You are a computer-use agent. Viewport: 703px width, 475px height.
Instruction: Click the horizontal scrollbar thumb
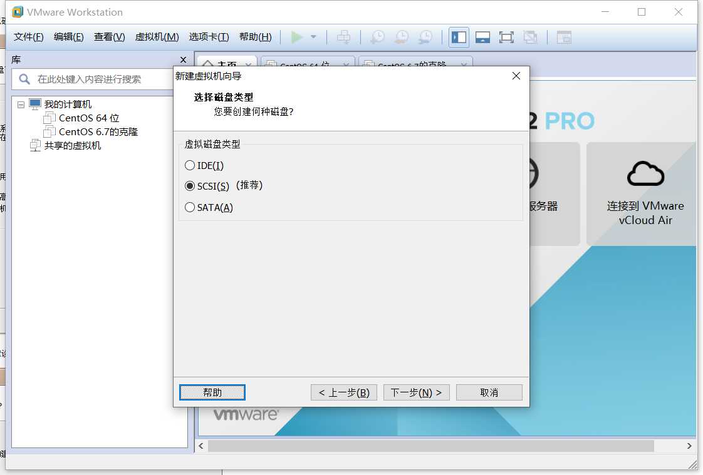[431, 446]
